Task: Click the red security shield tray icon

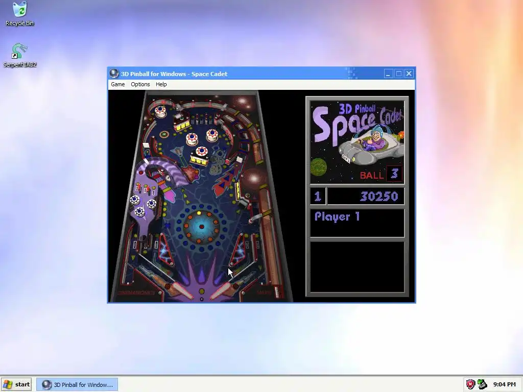Action: pos(470,384)
